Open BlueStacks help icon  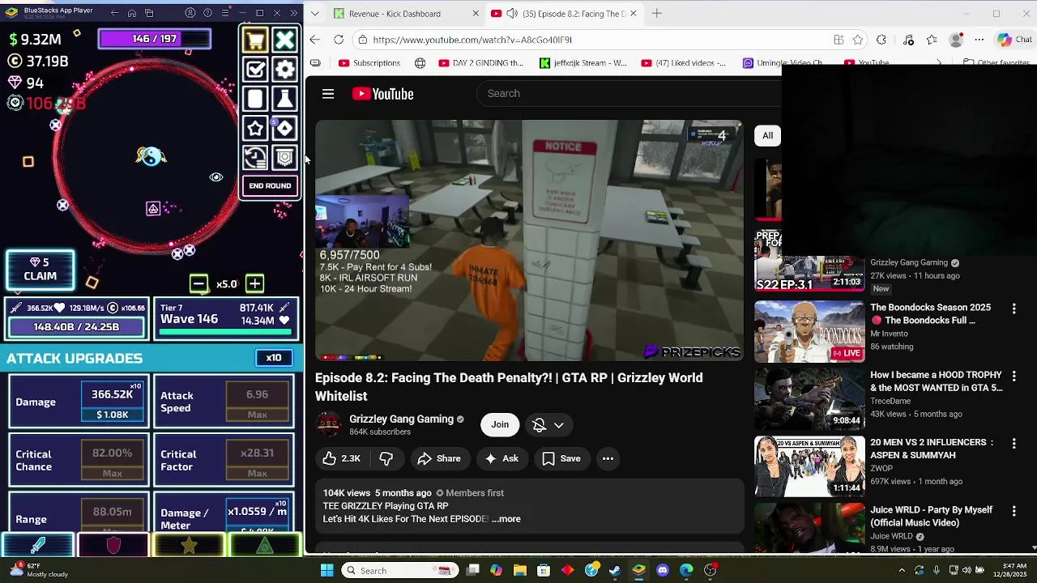tap(207, 13)
